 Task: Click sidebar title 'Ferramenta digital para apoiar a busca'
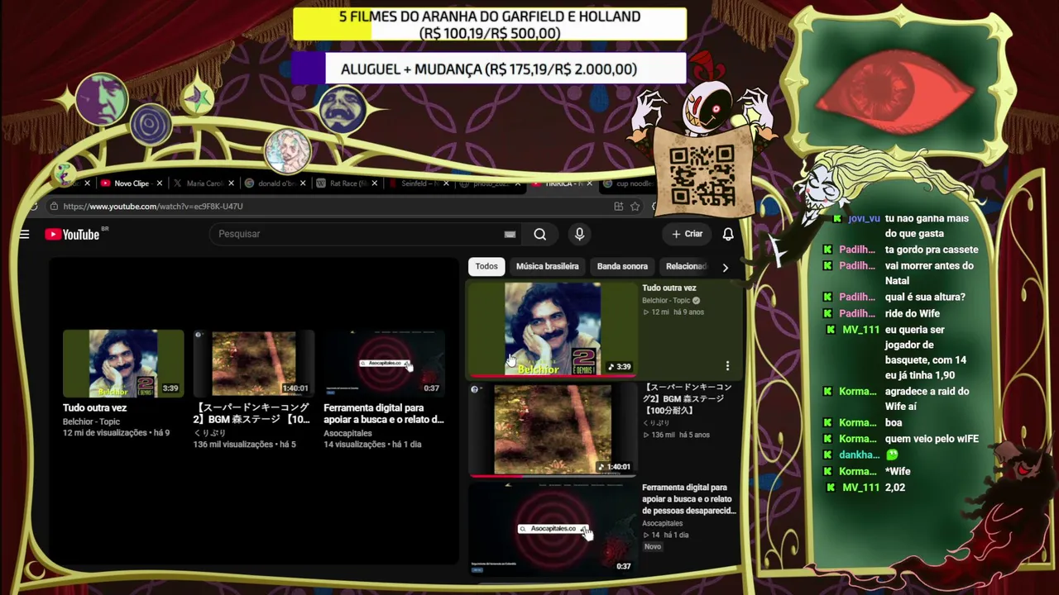[x=688, y=499]
